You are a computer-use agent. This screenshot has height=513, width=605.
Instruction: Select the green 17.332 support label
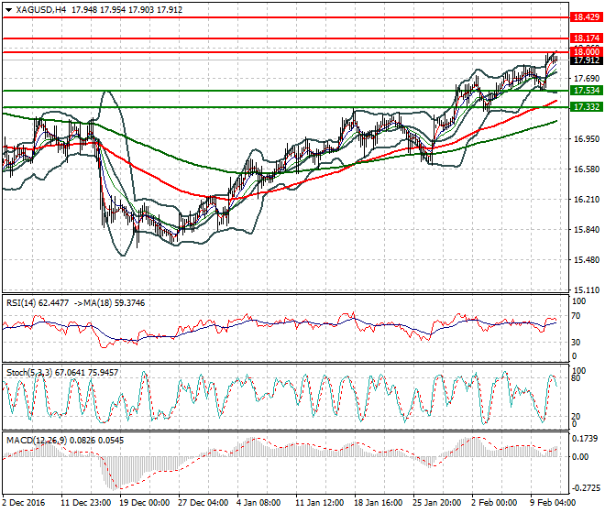pos(586,107)
